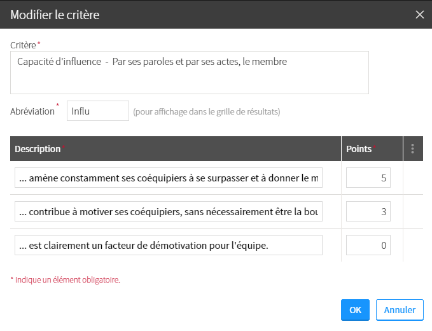Edit the est clairement un facteur description
The width and height of the screenshot is (432, 331).
(169, 245)
